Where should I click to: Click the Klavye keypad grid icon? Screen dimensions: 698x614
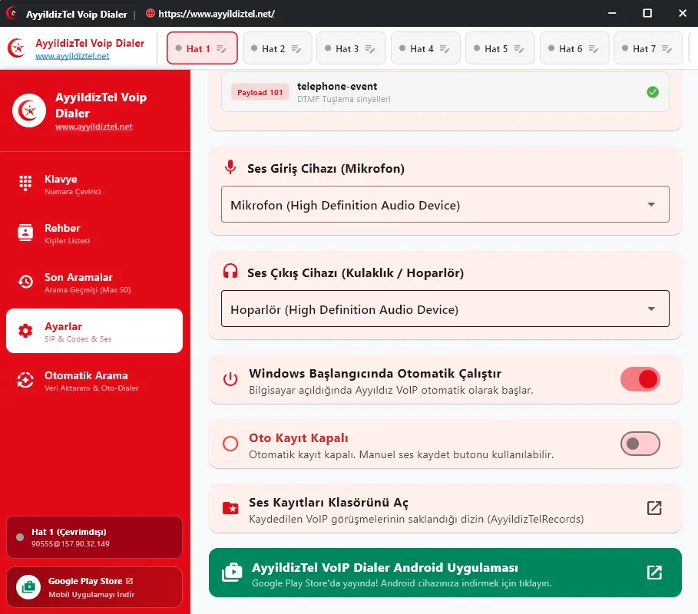pos(25,183)
